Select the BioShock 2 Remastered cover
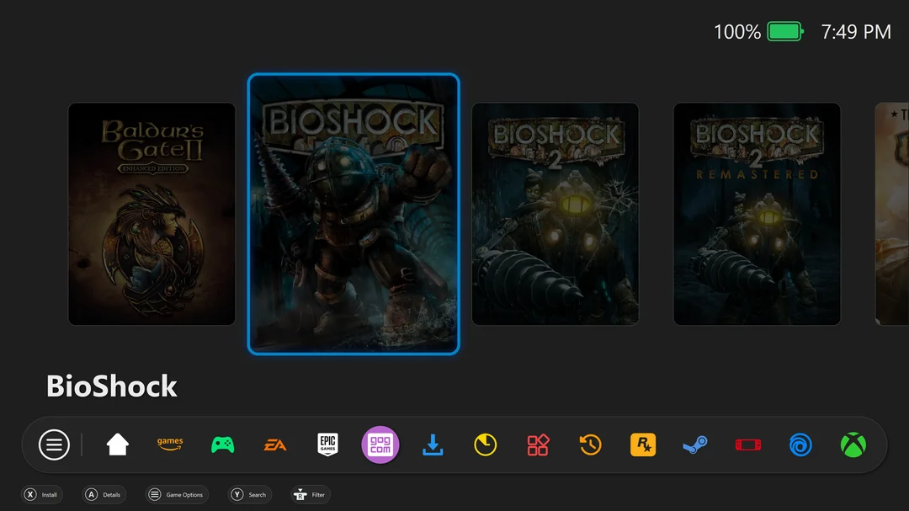The width and height of the screenshot is (909, 511). tap(757, 214)
